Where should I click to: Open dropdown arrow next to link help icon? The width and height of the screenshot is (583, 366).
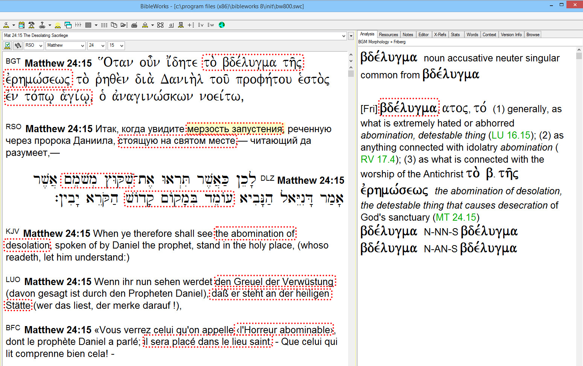pyautogui.click(x=50, y=25)
